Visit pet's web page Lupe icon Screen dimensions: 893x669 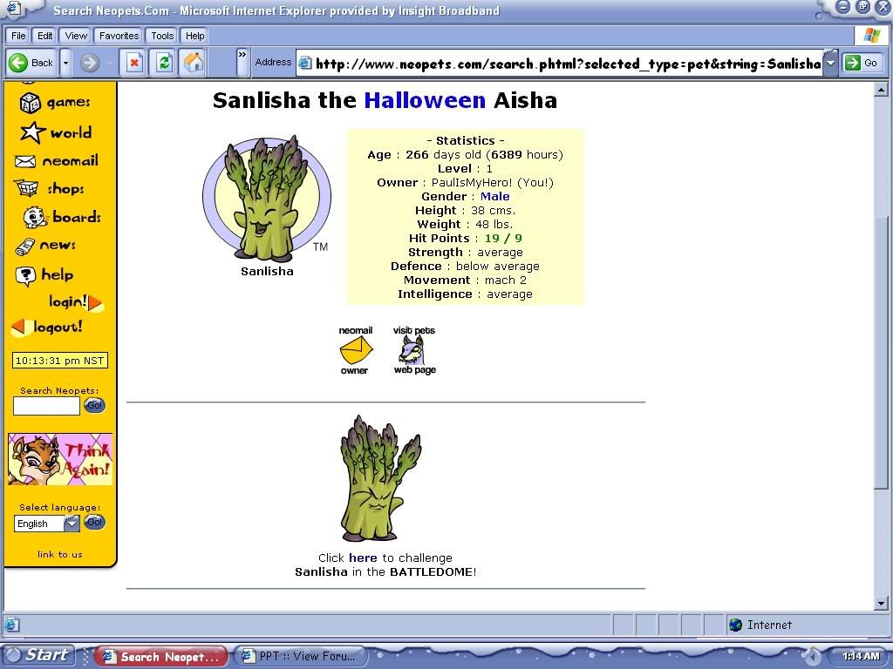(x=414, y=350)
